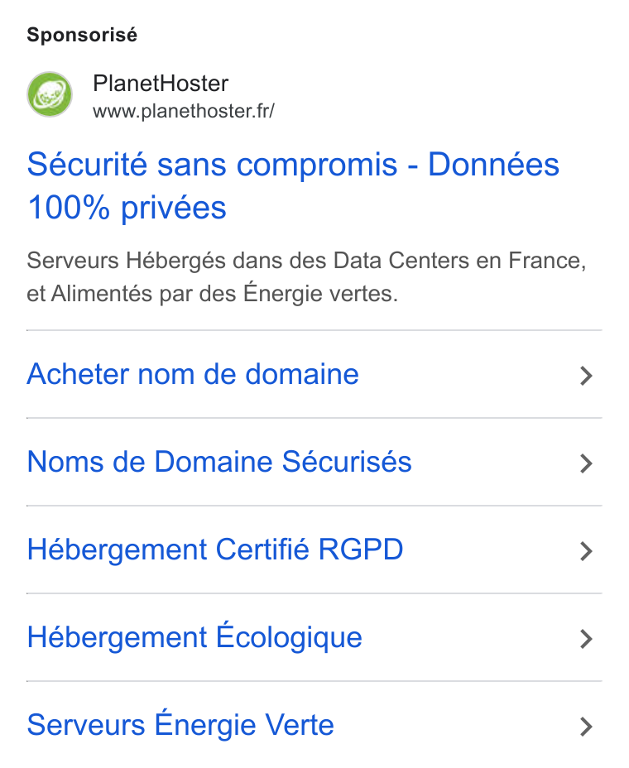Click the word France in the description
This screenshot has width=629, height=768.
(x=547, y=261)
